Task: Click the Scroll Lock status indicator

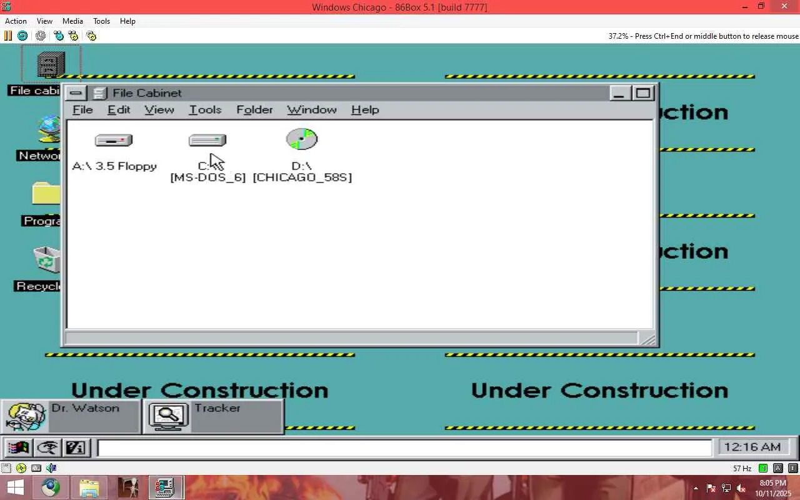Action: coord(792,468)
